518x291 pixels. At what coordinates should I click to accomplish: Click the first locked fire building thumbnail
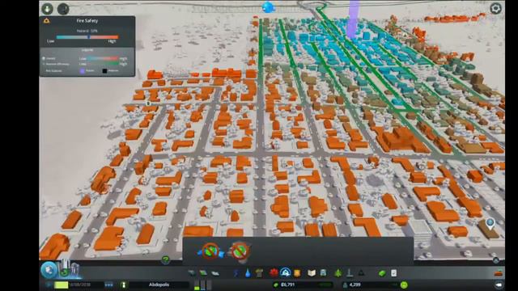tap(210, 251)
